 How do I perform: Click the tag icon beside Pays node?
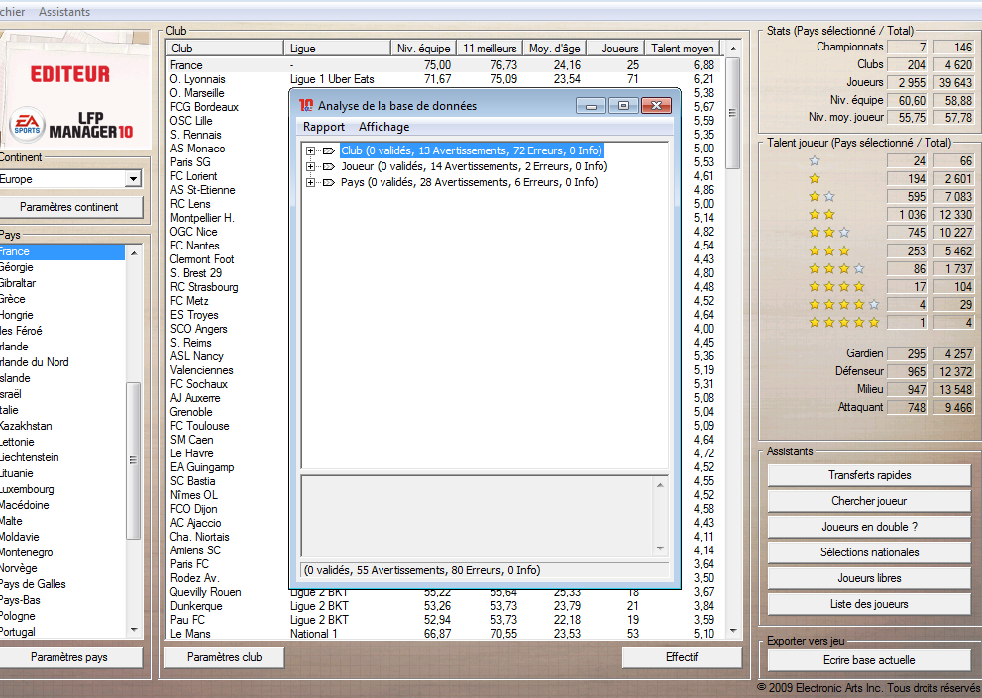point(328,183)
